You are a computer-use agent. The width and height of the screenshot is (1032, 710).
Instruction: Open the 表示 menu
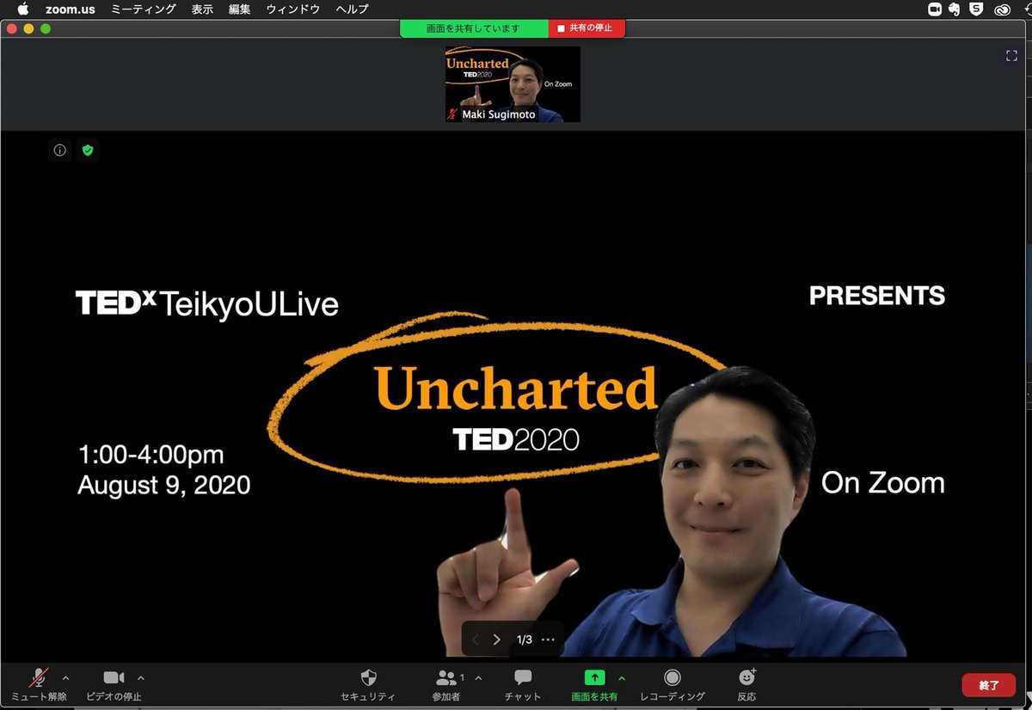click(x=202, y=9)
